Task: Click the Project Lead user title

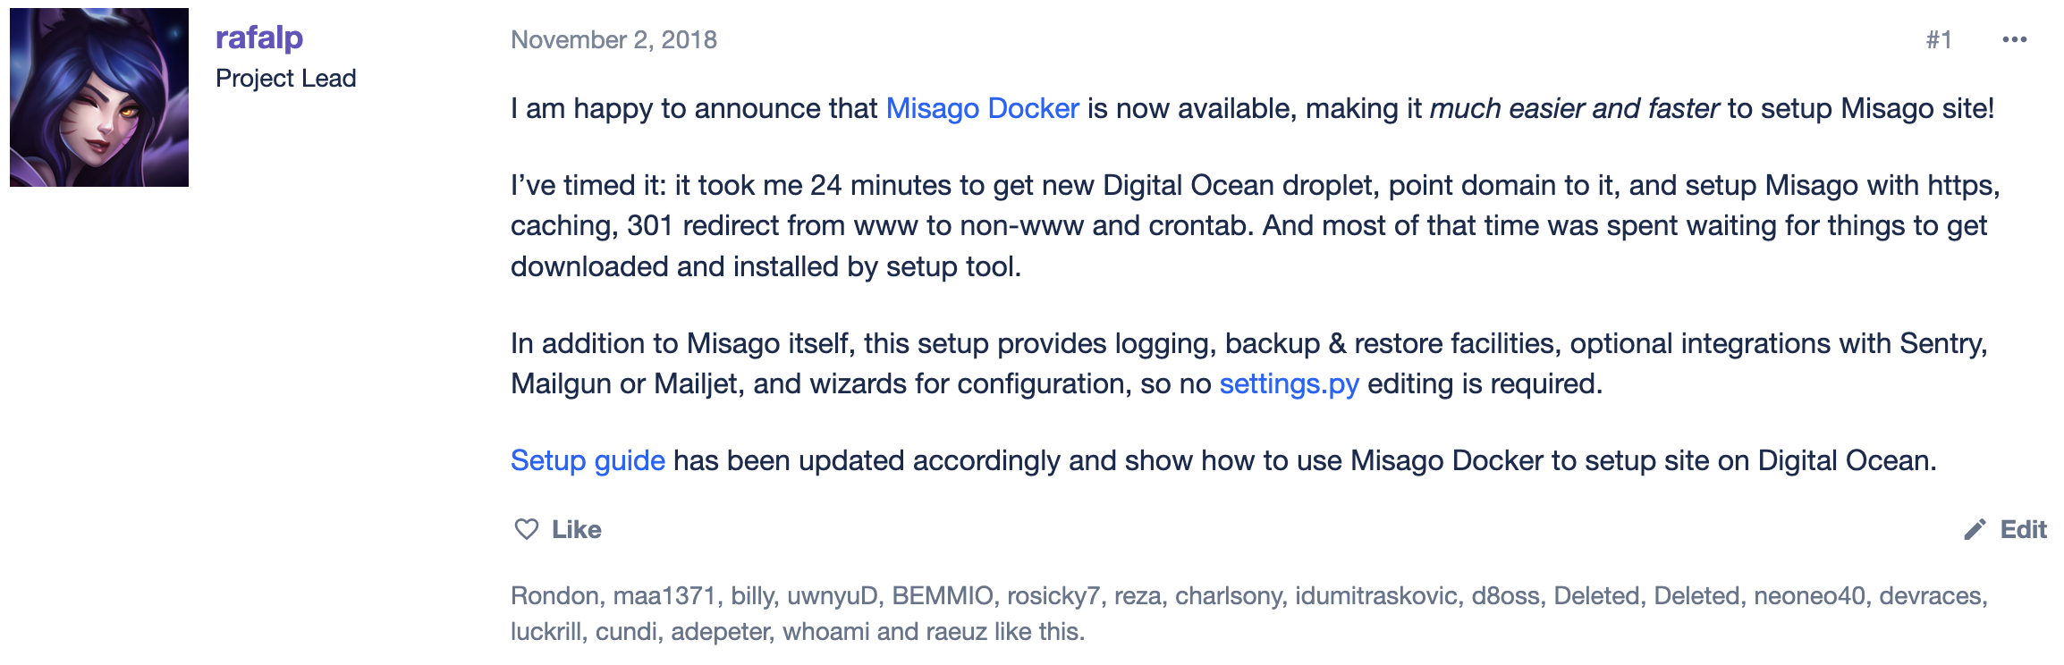Action: [286, 79]
